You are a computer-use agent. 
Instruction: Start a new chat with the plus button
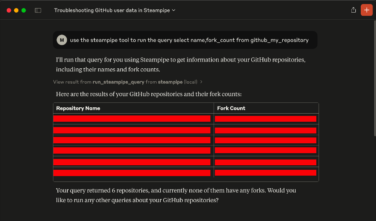tap(367, 10)
